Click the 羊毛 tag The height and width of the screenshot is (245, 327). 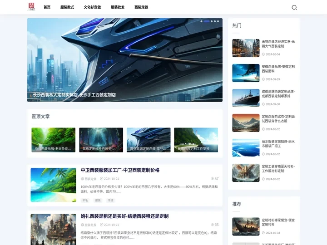[x=85, y=200]
